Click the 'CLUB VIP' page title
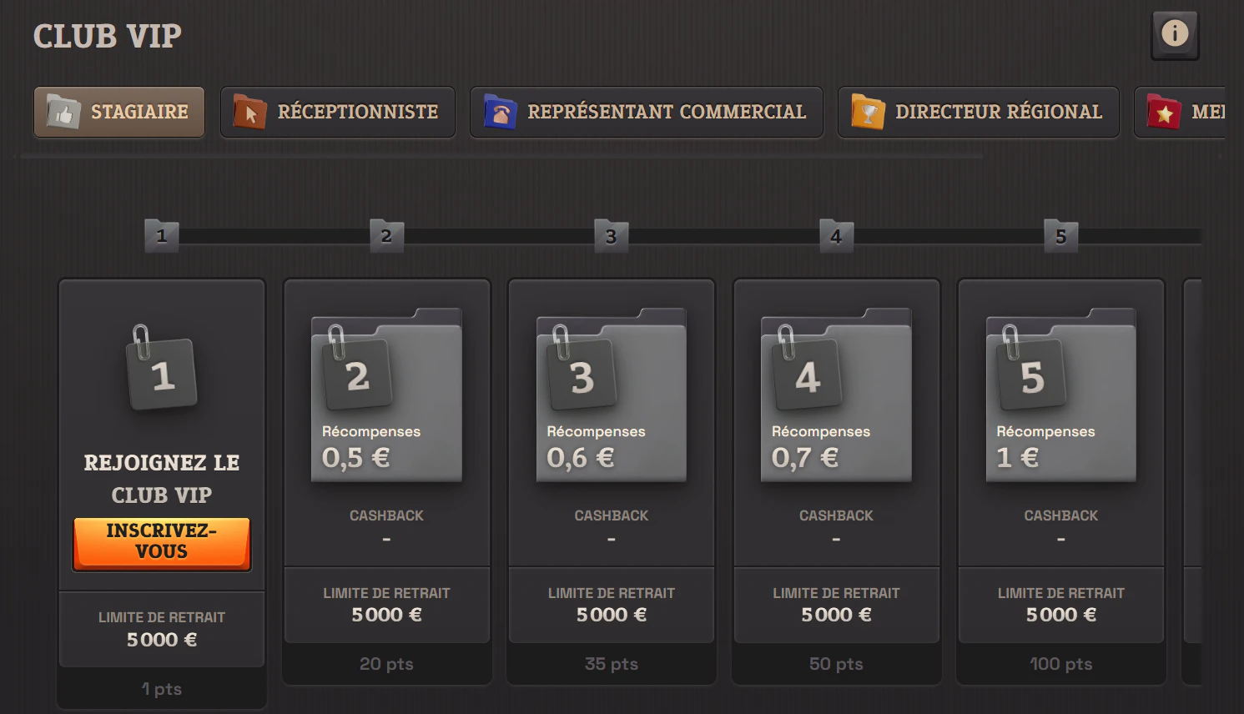This screenshot has width=1244, height=714. click(107, 36)
